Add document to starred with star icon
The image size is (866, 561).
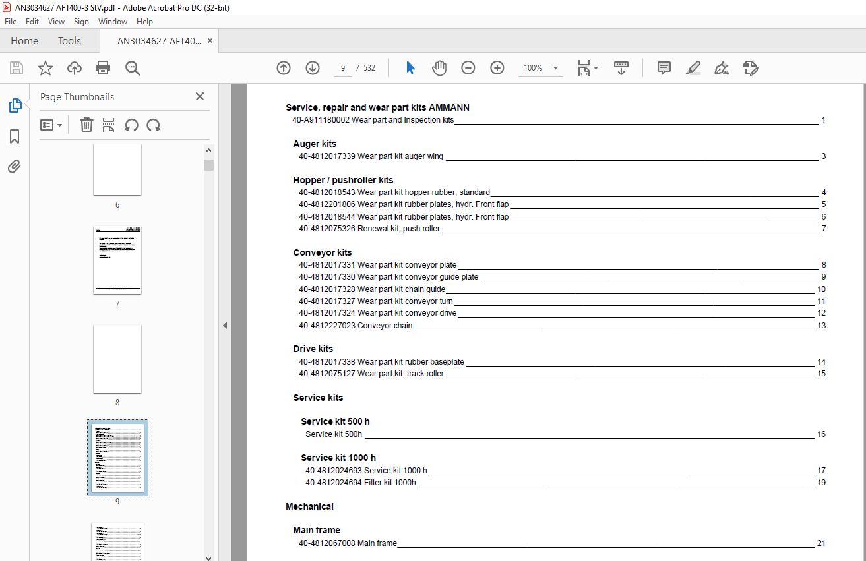(45, 68)
